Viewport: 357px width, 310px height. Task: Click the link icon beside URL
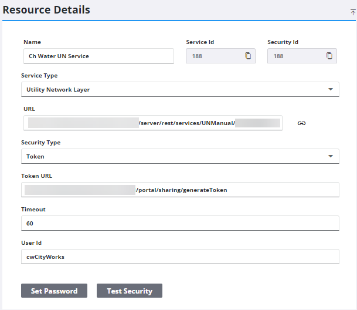301,123
